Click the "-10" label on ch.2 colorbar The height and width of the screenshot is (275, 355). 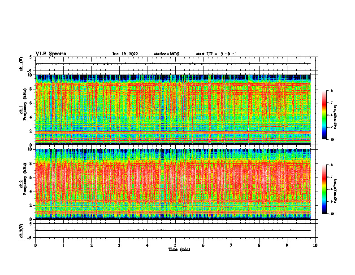[x=332, y=214]
